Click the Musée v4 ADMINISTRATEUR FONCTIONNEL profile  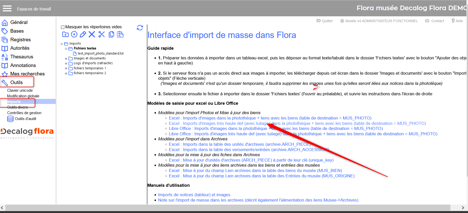pos(379,21)
